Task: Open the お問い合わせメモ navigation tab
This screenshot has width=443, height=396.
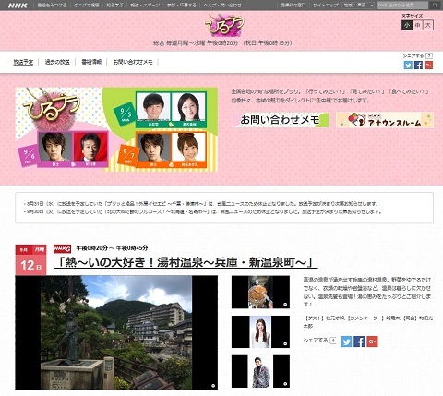Action: tap(133, 62)
